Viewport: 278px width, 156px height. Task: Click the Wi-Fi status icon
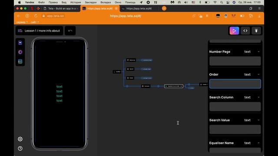(215, 2)
